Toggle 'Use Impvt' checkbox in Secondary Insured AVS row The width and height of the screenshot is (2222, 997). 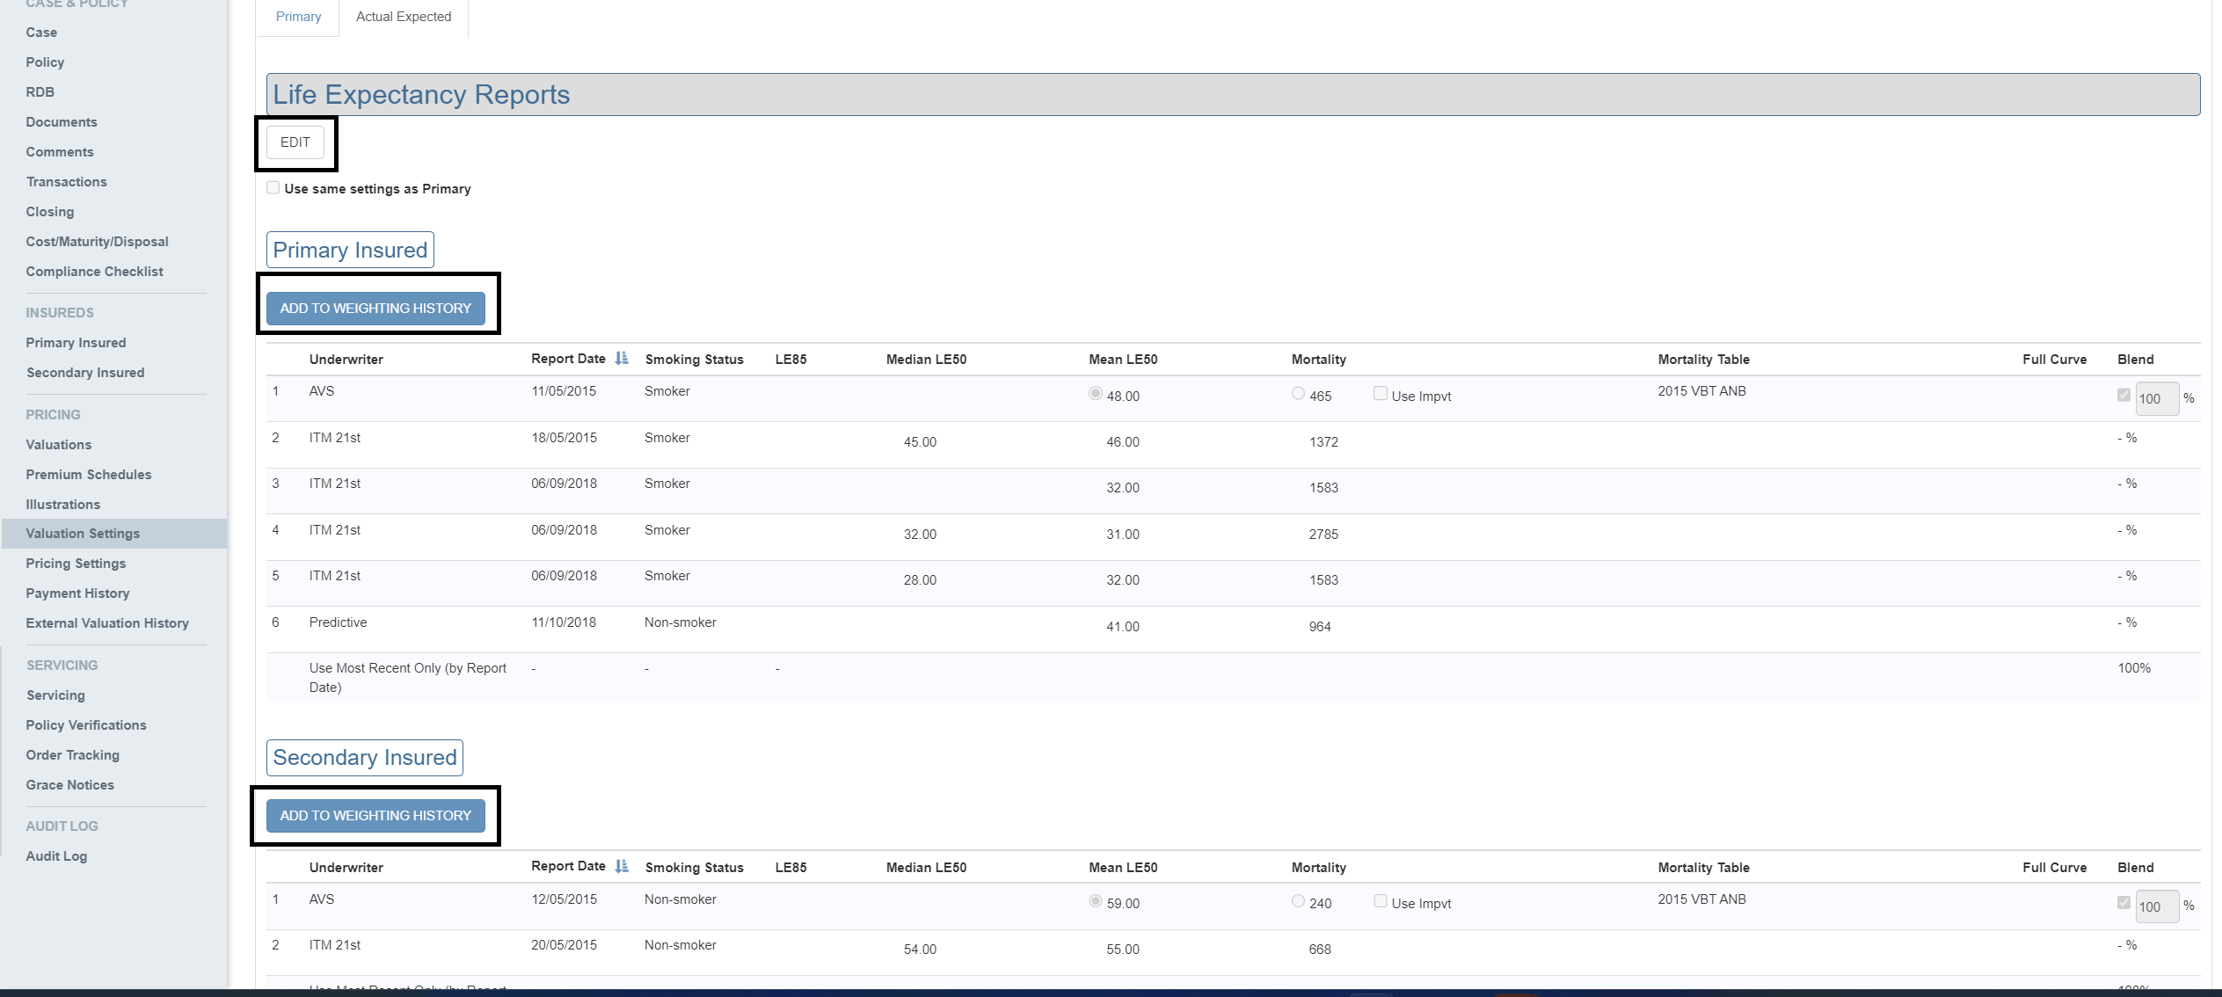pos(1381,901)
